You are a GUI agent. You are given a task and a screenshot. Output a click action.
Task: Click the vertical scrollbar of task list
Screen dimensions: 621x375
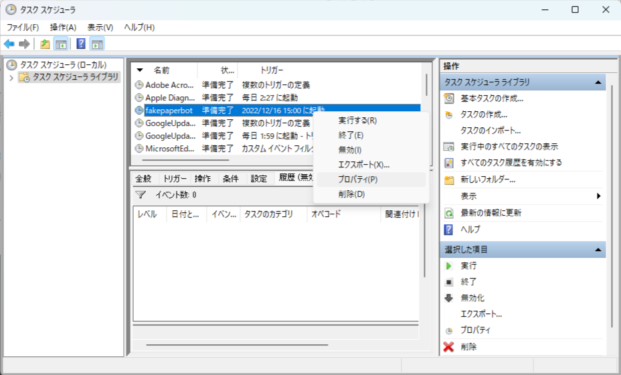(x=426, y=85)
